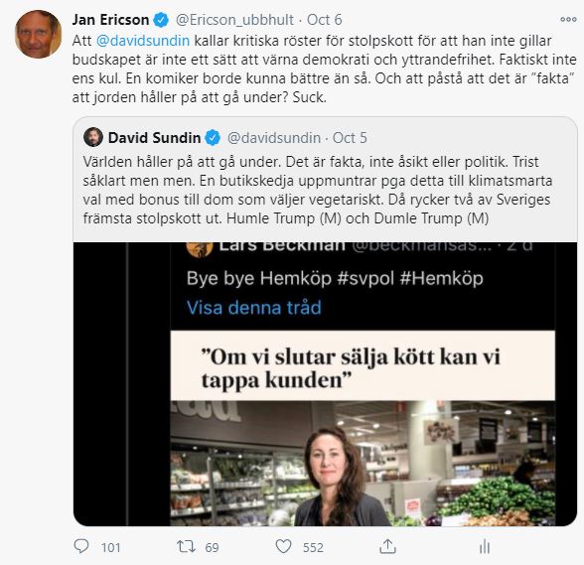The height and width of the screenshot is (565, 584).
Task: Click David Sundin's small avatar
Action: click(x=93, y=137)
